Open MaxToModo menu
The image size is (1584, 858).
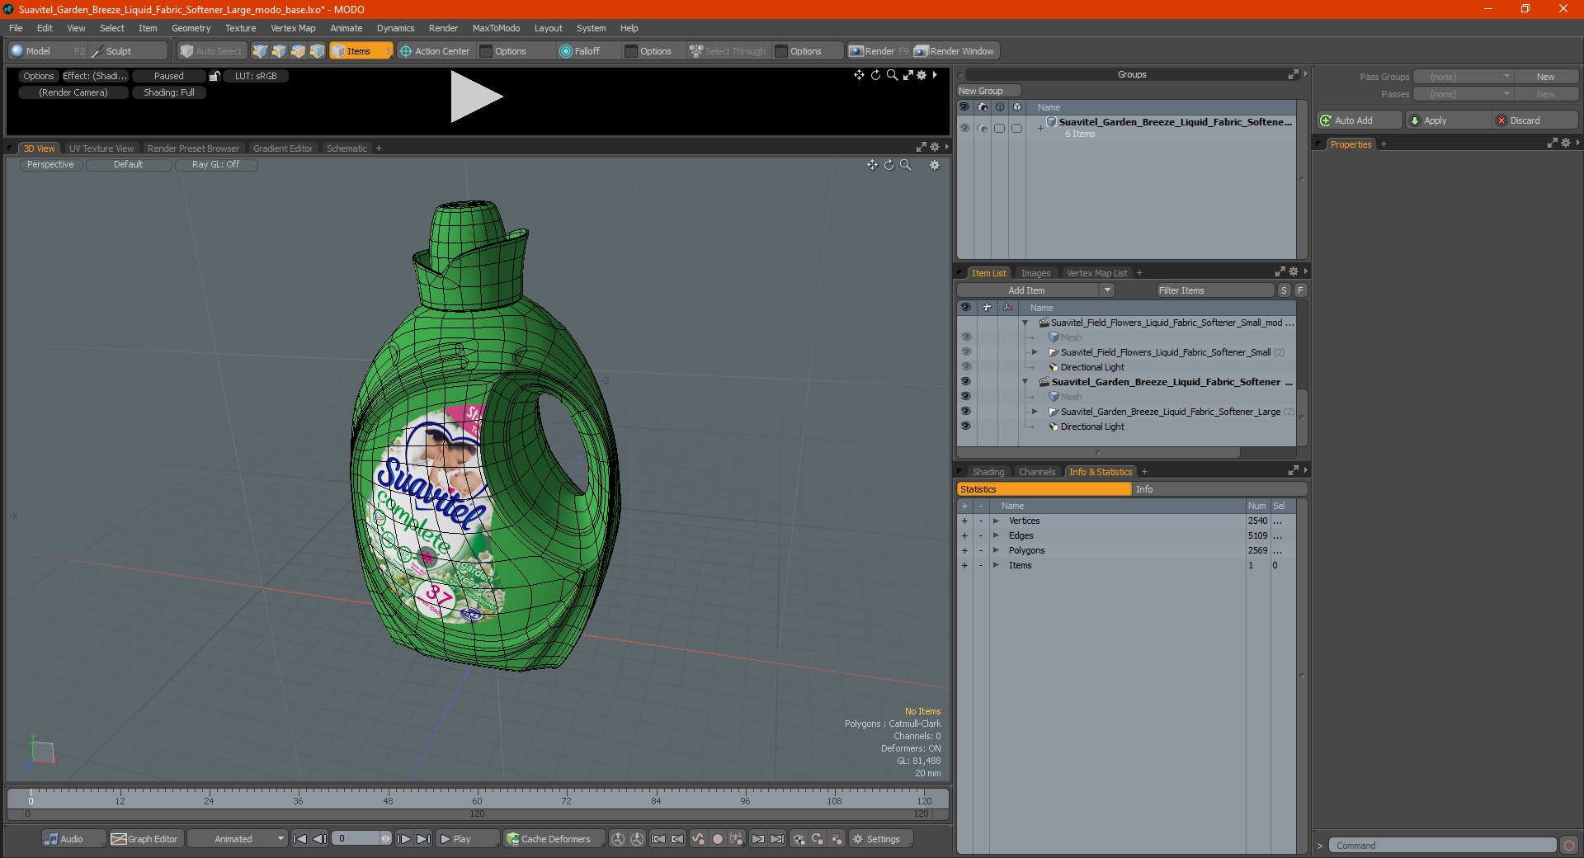point(496,28)
